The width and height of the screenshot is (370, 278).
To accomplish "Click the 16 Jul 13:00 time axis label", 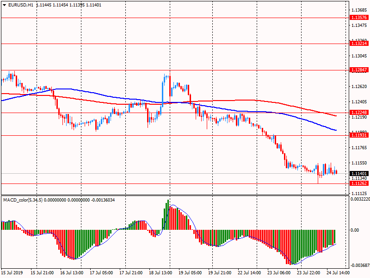I will (x=72, y=272).
